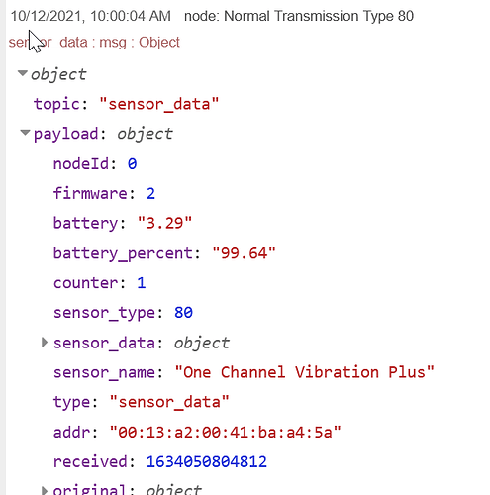The image size is (490, 495).
Task: Select the type "sensor_data" value
Action: 169,402
